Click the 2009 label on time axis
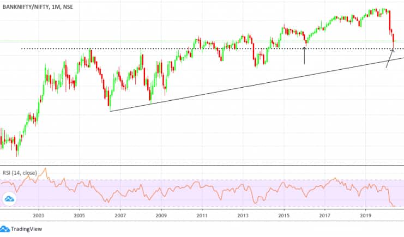 161,216
